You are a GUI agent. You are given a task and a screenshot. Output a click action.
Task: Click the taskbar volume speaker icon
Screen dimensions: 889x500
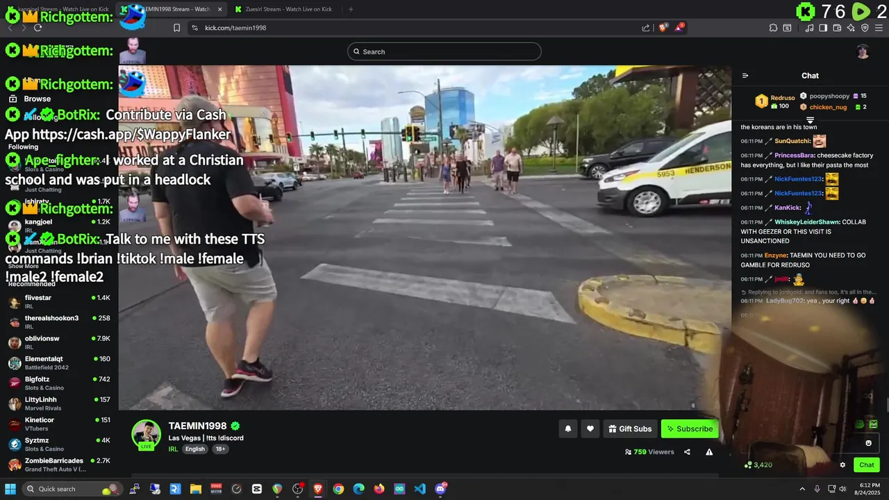tap(842, 489)
